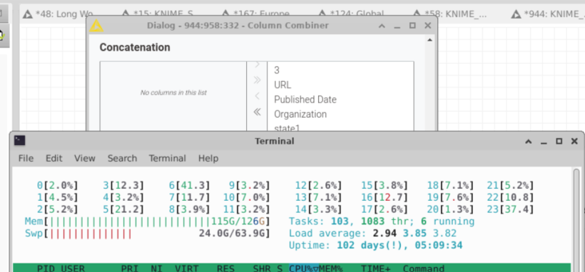Image resolution: width=585 pixels, height=272 pixels.
Task: Open the '*167: Europe' workflow tab
Action: pyautogui.click(x=256, y=14)
